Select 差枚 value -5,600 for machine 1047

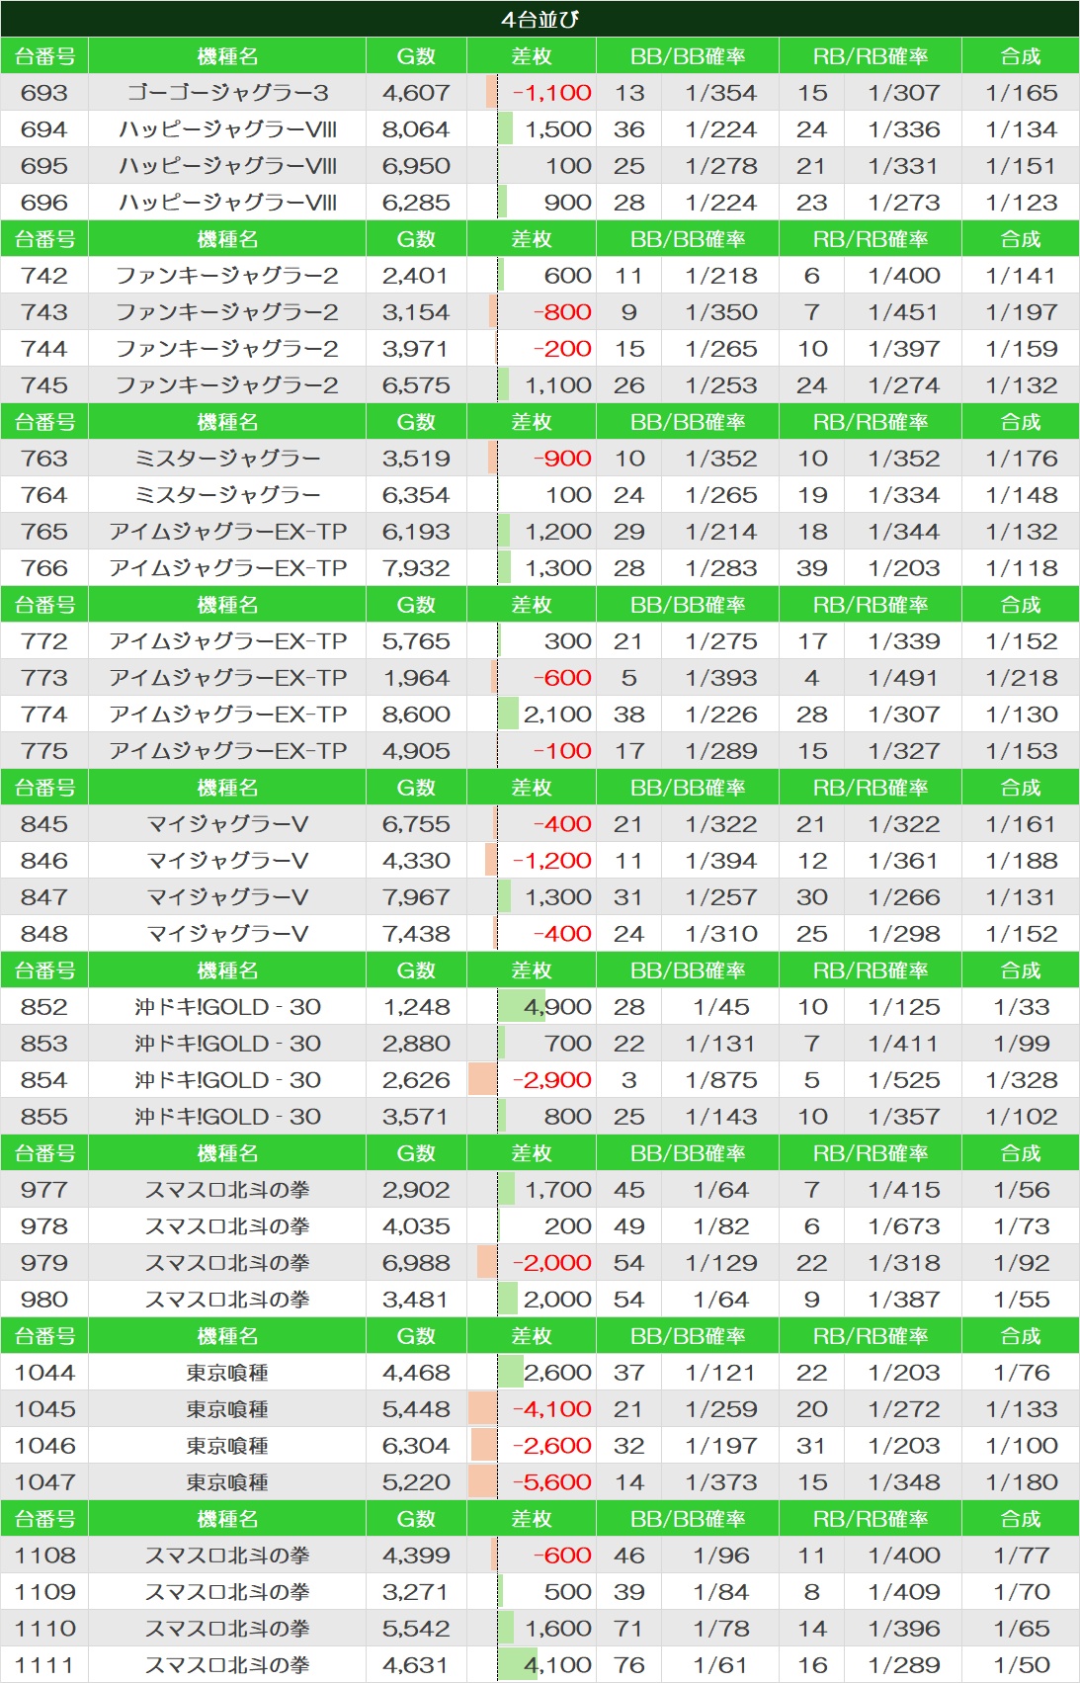[x=552, y=1482]
